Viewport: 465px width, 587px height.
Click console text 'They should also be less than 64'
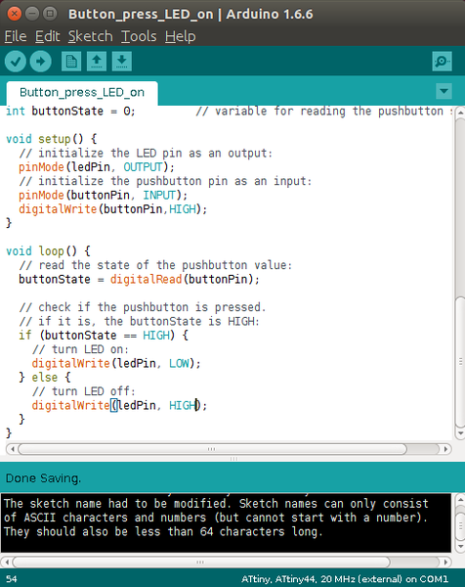(x=108, y=531)
